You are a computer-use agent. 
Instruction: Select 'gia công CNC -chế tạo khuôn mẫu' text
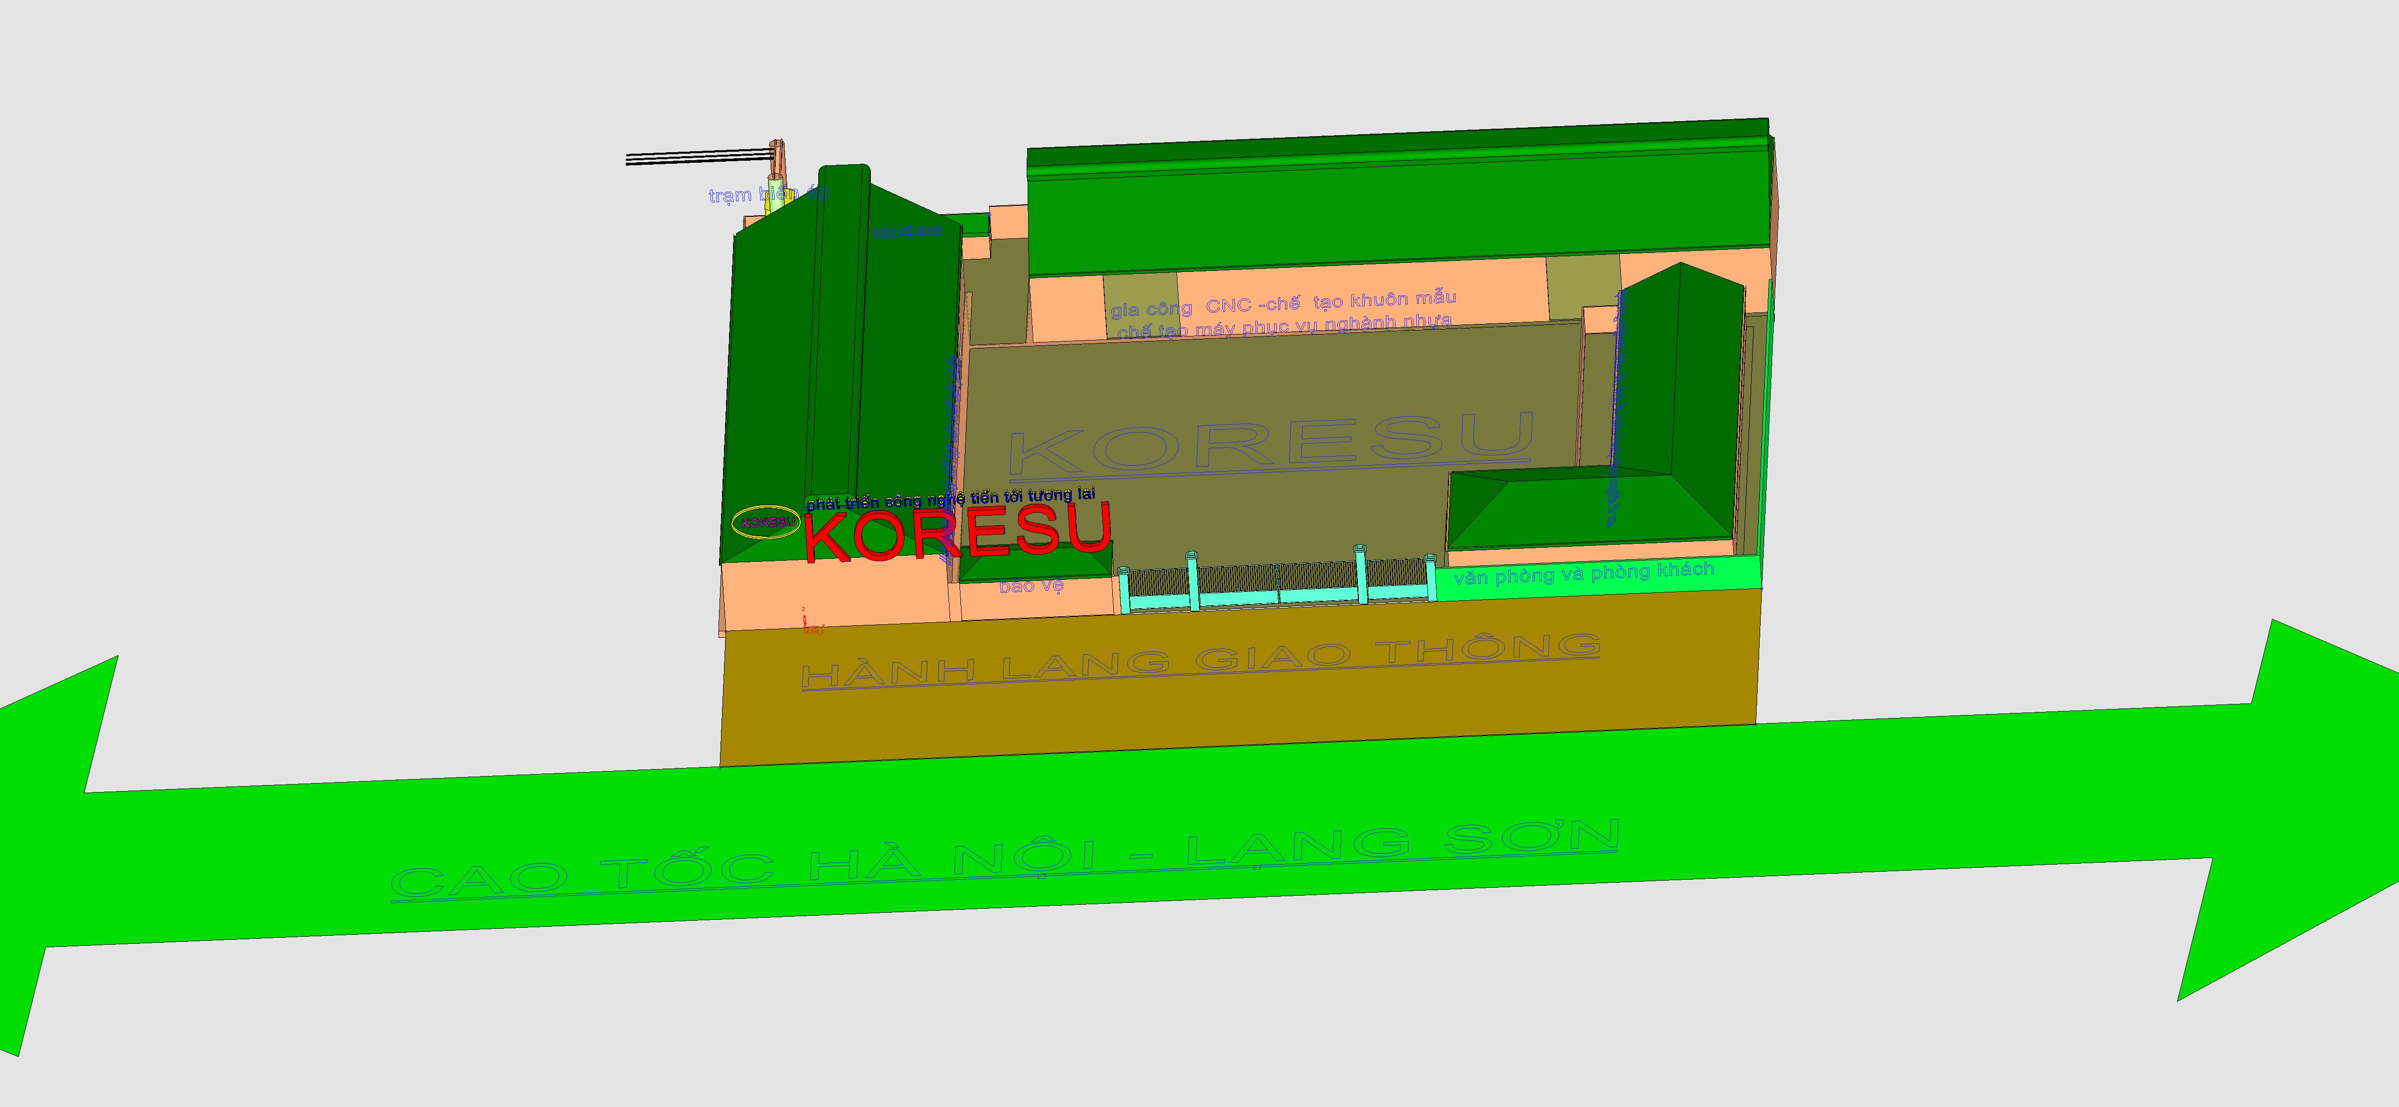pyautogui.click(x=1283, y=303)
